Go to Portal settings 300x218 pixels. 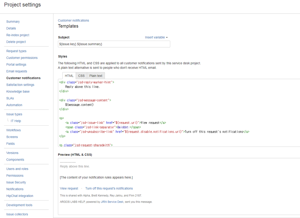(x=16, y=64)
